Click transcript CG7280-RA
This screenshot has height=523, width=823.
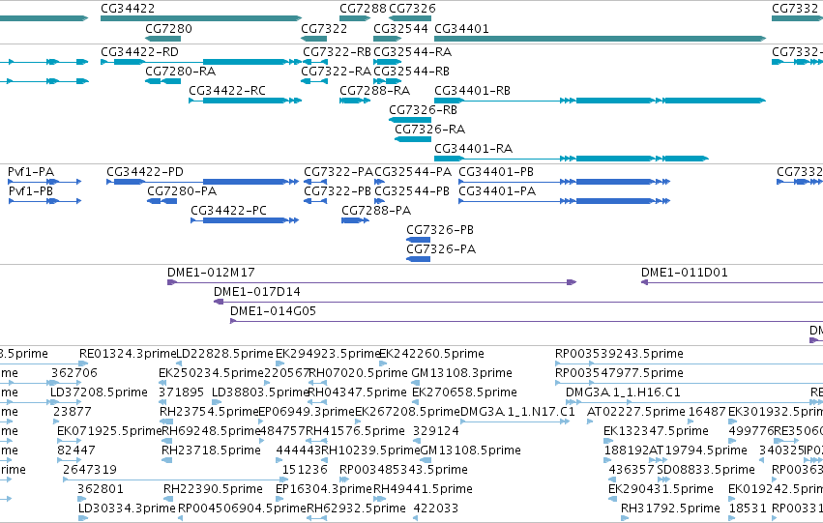point(181,72)
